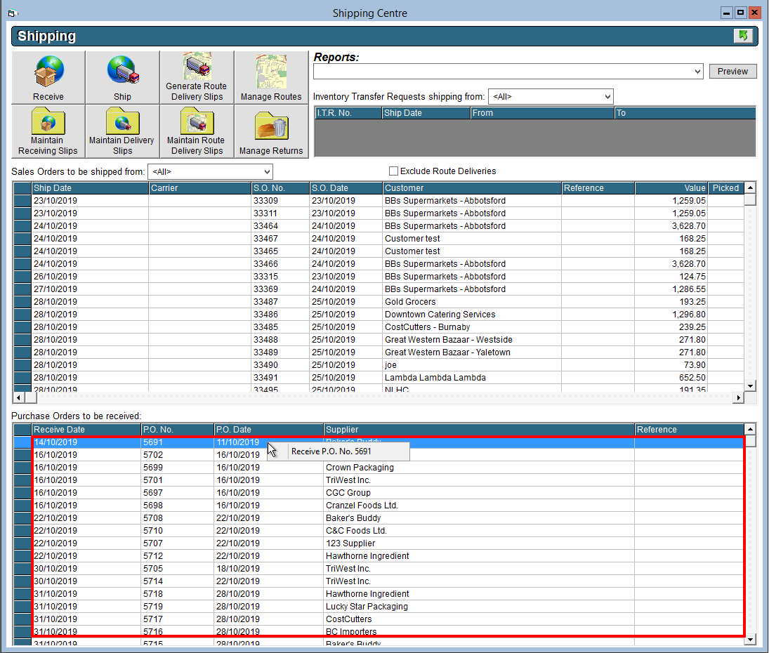
Task: Open Maintain Delivery Slips folder
Action: [123, 131]
